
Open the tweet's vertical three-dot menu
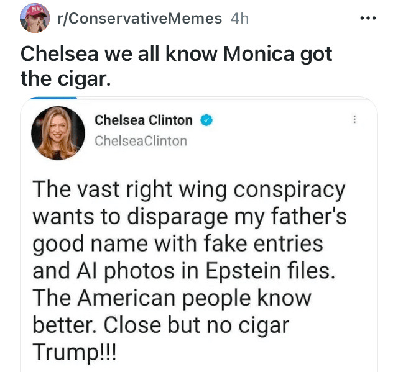point(354,119)
